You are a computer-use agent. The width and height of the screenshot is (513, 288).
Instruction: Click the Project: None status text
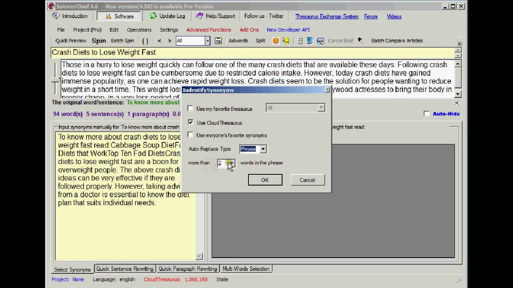click(x=68, y=279)
